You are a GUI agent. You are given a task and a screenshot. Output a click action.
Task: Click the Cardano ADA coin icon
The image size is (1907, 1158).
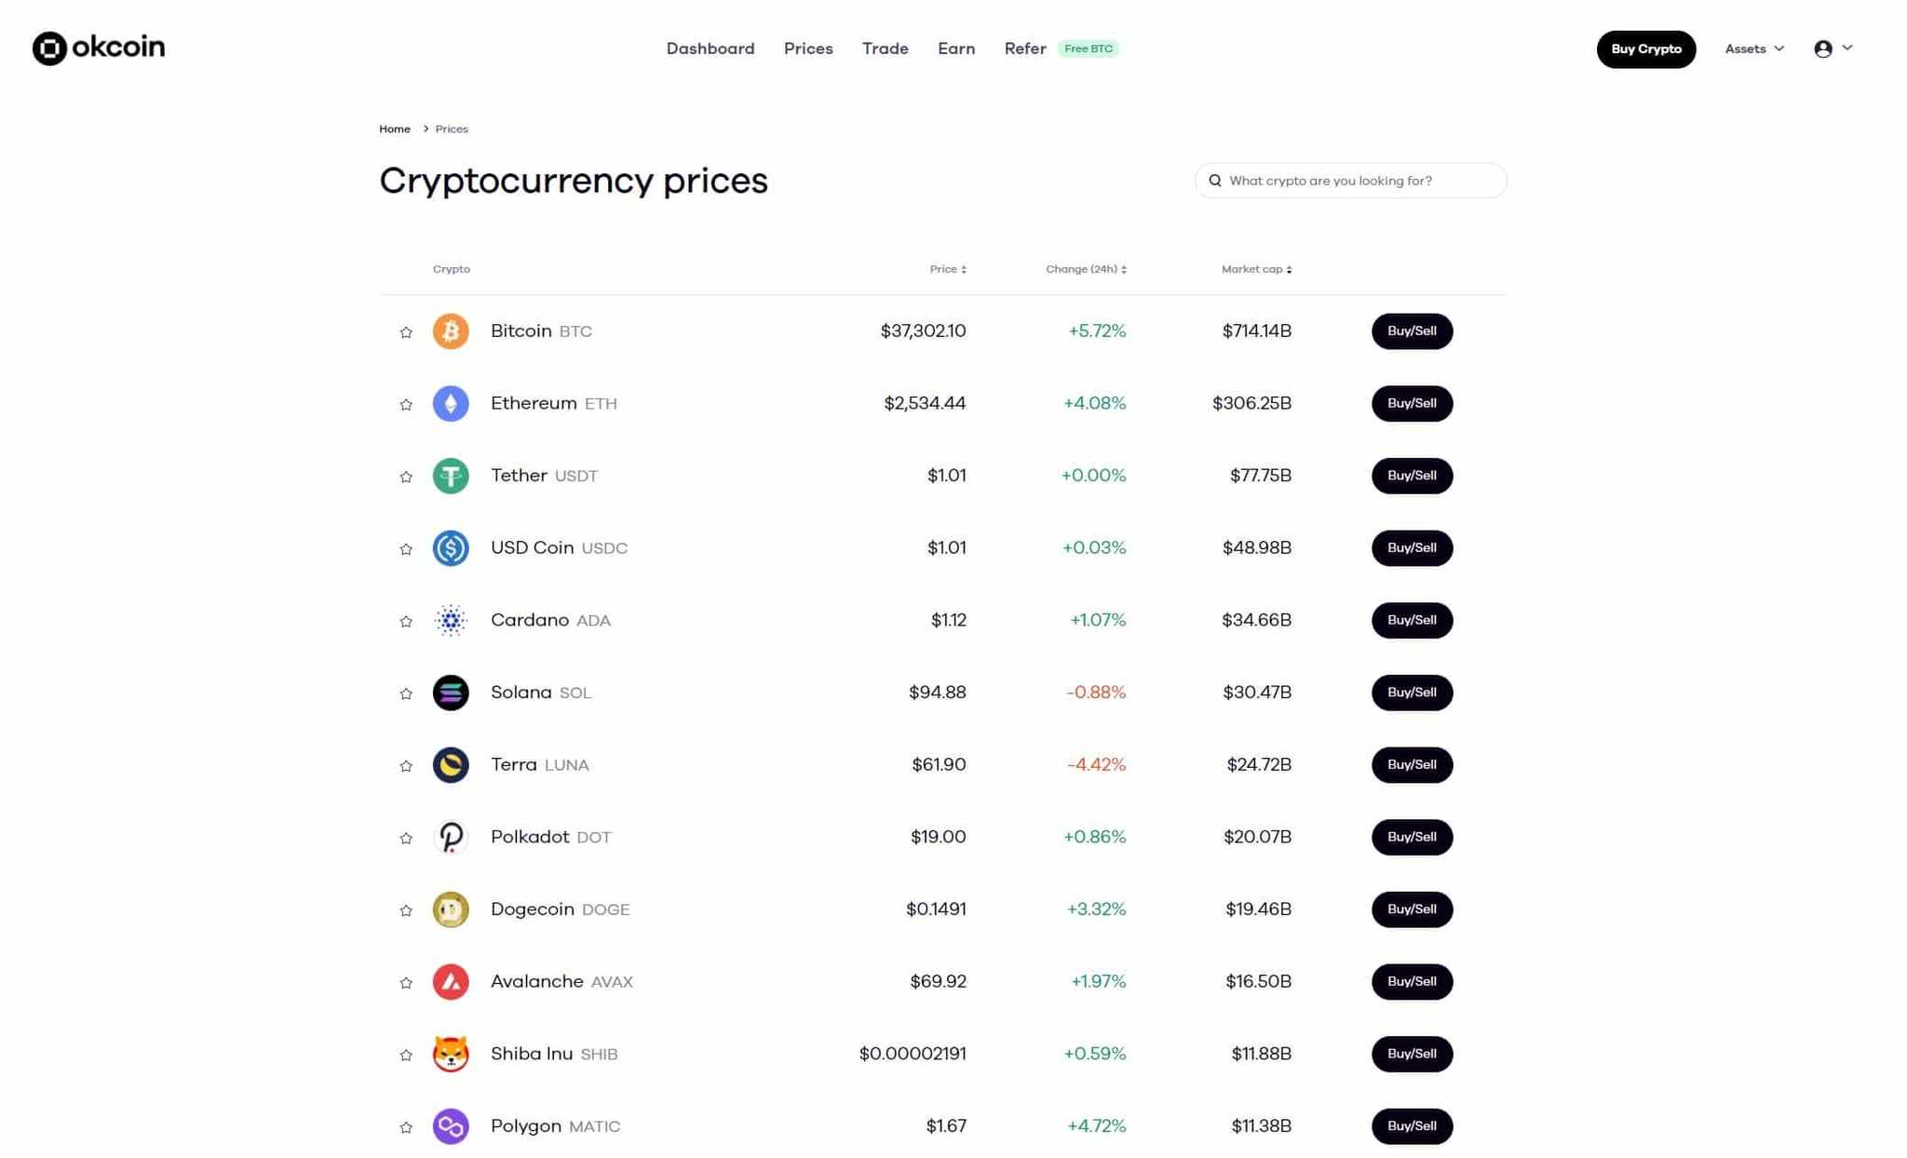(x=450, y=620)
